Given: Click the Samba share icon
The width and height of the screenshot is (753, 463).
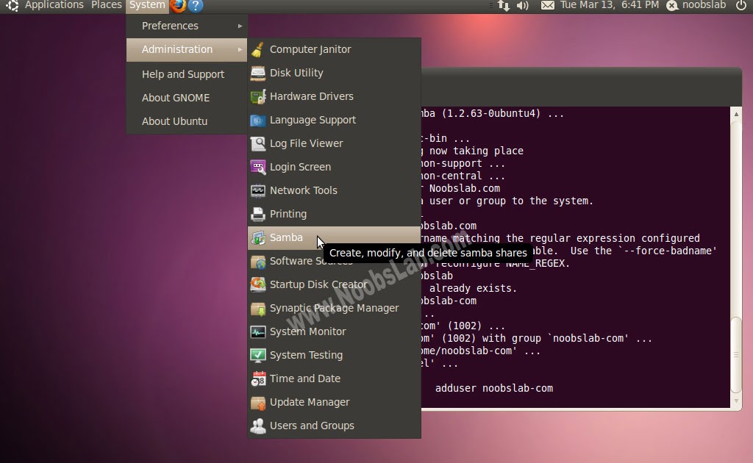Looking at the screenshot, I should coord(258,237).
